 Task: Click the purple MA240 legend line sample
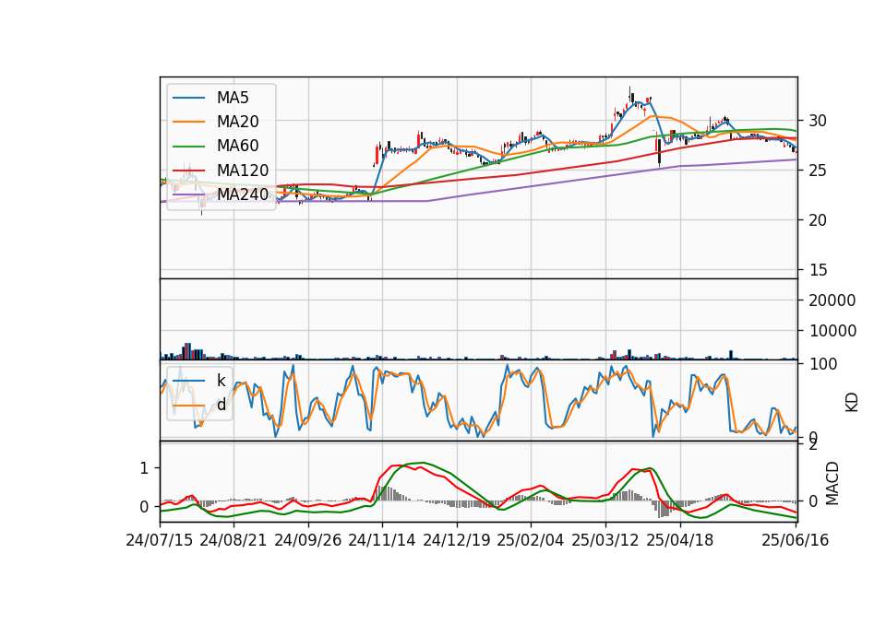click(188, 194)
